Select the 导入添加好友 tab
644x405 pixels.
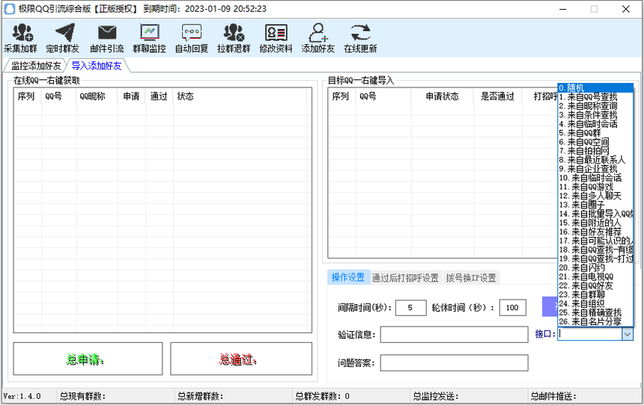(97, 66)
